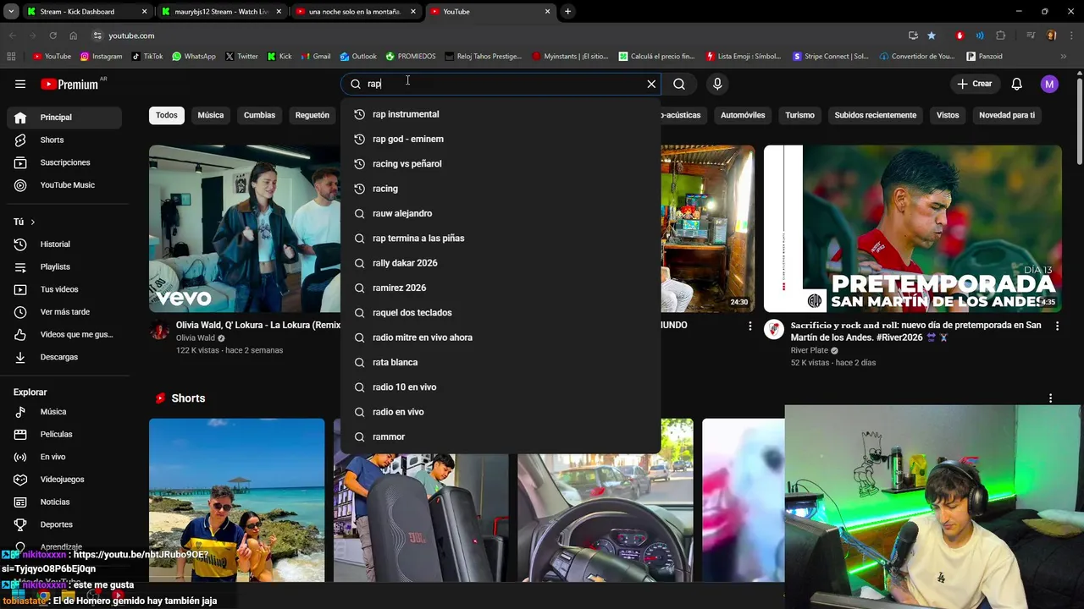
Task: Open the Pretemporada San Martín thumbnail
Action: coord(913,228)
